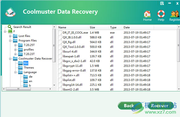The height and width of the screenshot is (117, 180).
Task: Go to the Home screen icon
Action: coord(147,14)
